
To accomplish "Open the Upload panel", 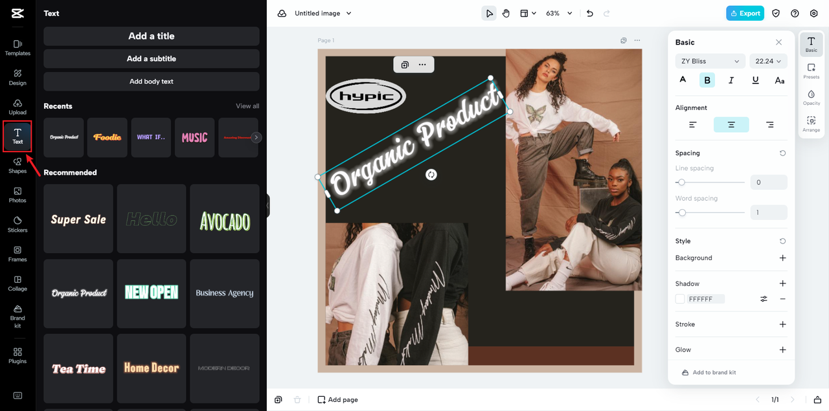I will tap(17, 107).
